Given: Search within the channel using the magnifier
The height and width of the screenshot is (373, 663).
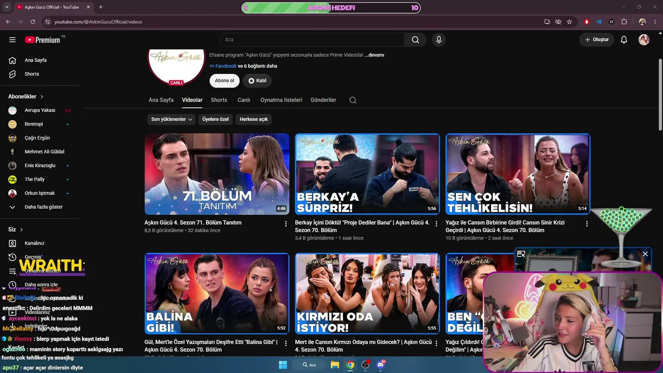Looking at the screenshot, I should (x=353, y=100).
